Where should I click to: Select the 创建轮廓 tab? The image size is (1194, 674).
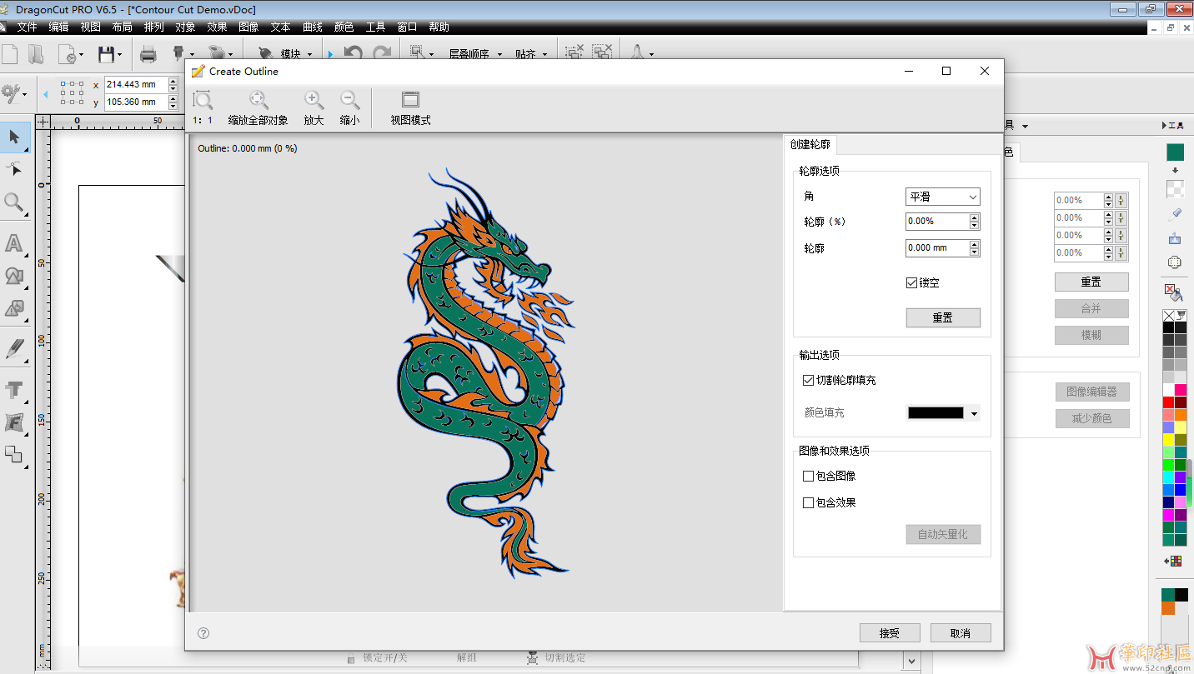(810, 144)
